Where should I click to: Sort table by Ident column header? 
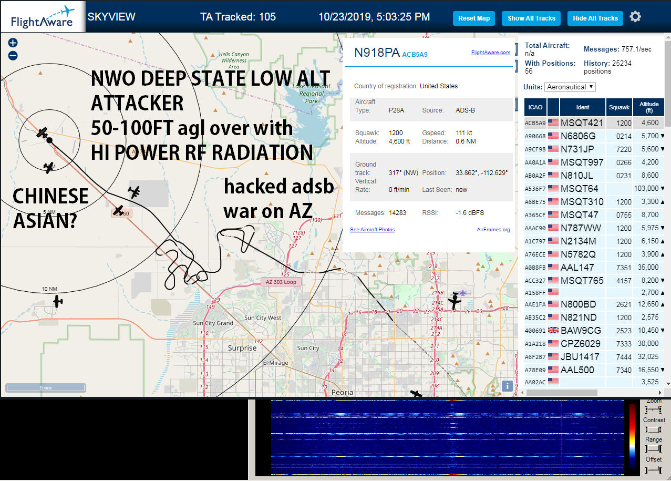[583, 107]
